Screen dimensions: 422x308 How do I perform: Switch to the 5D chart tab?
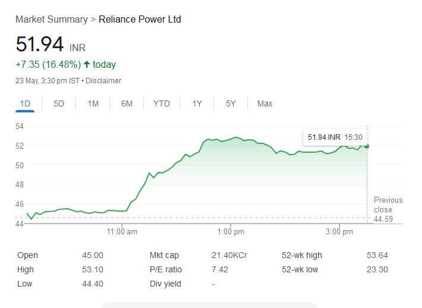pyautogui.click(x=59, y=103)
